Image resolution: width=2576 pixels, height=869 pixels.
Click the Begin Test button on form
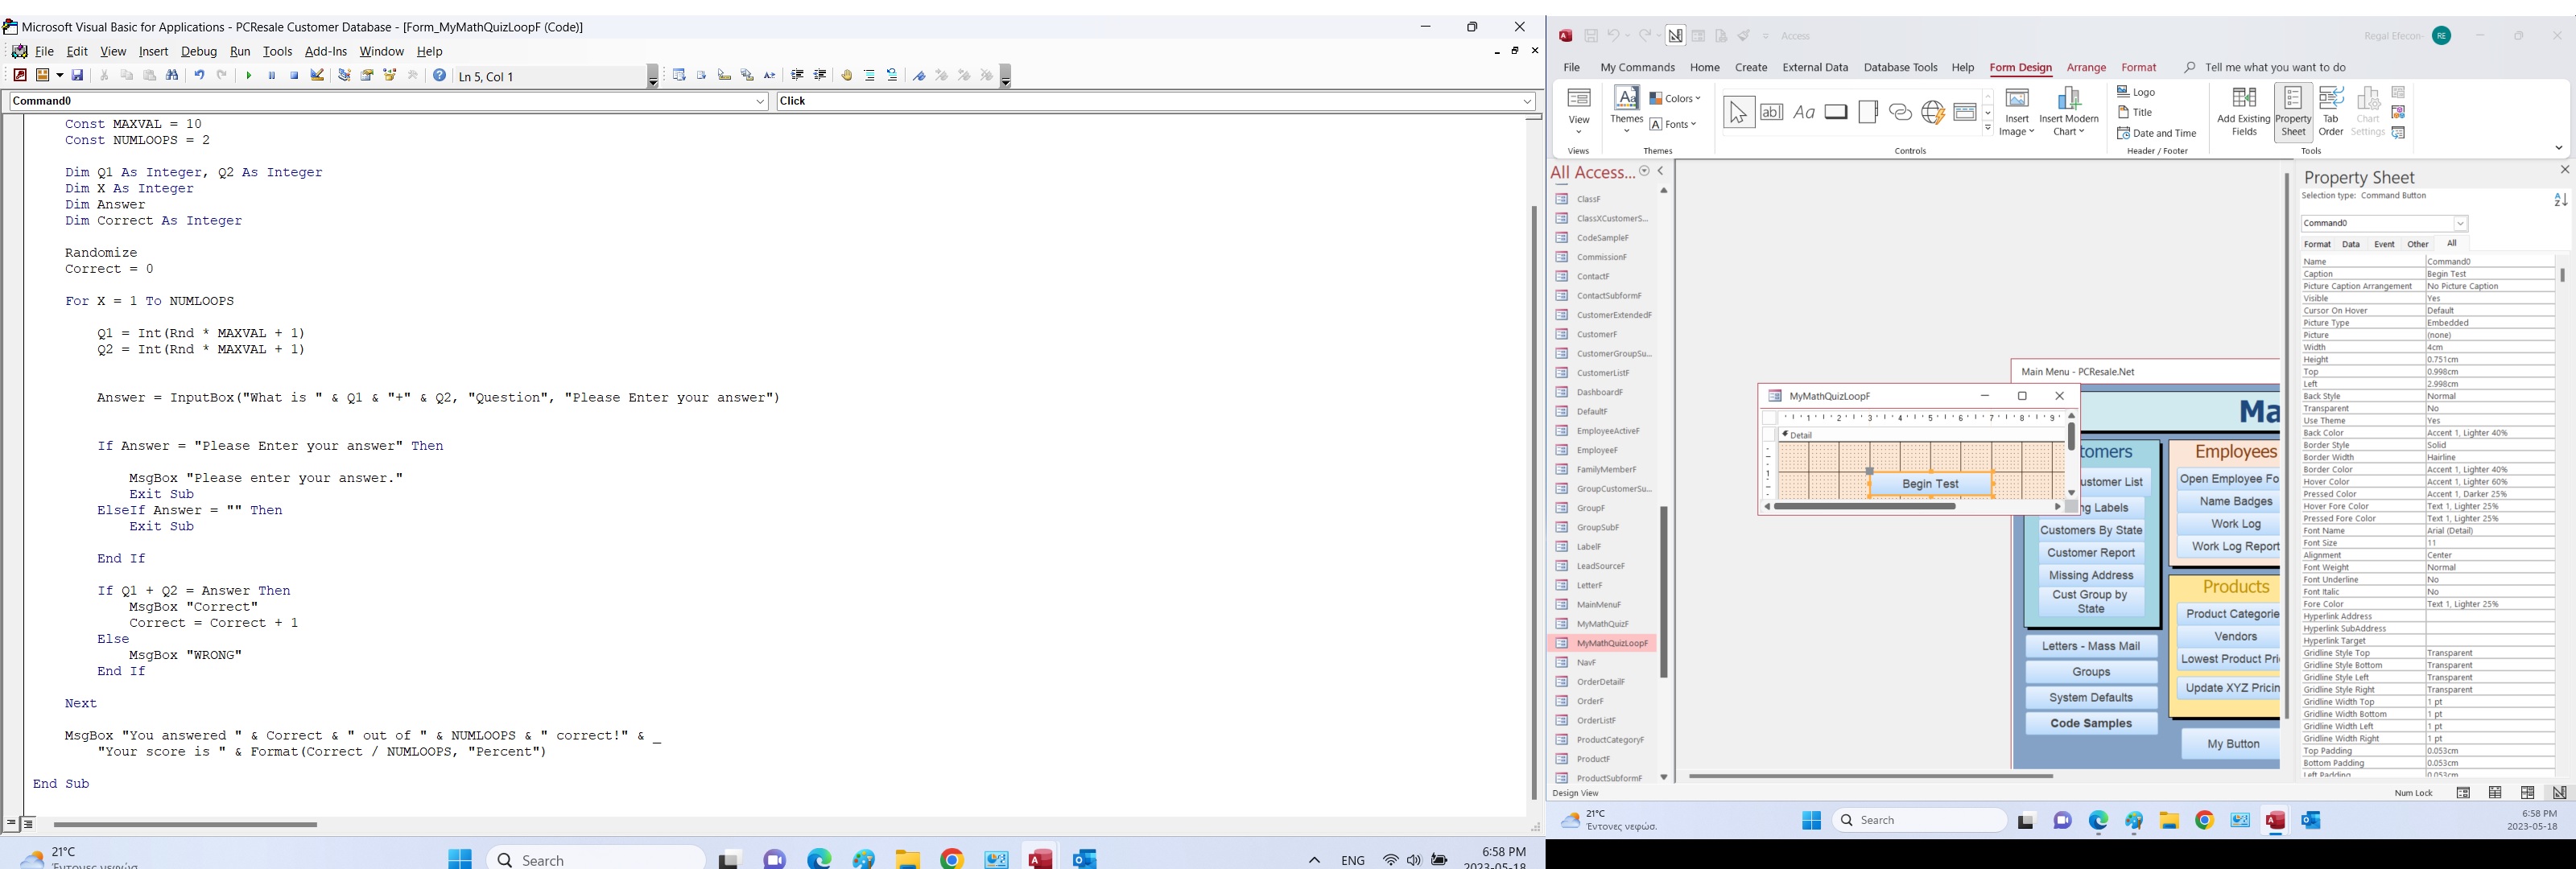click(1930, 484)
